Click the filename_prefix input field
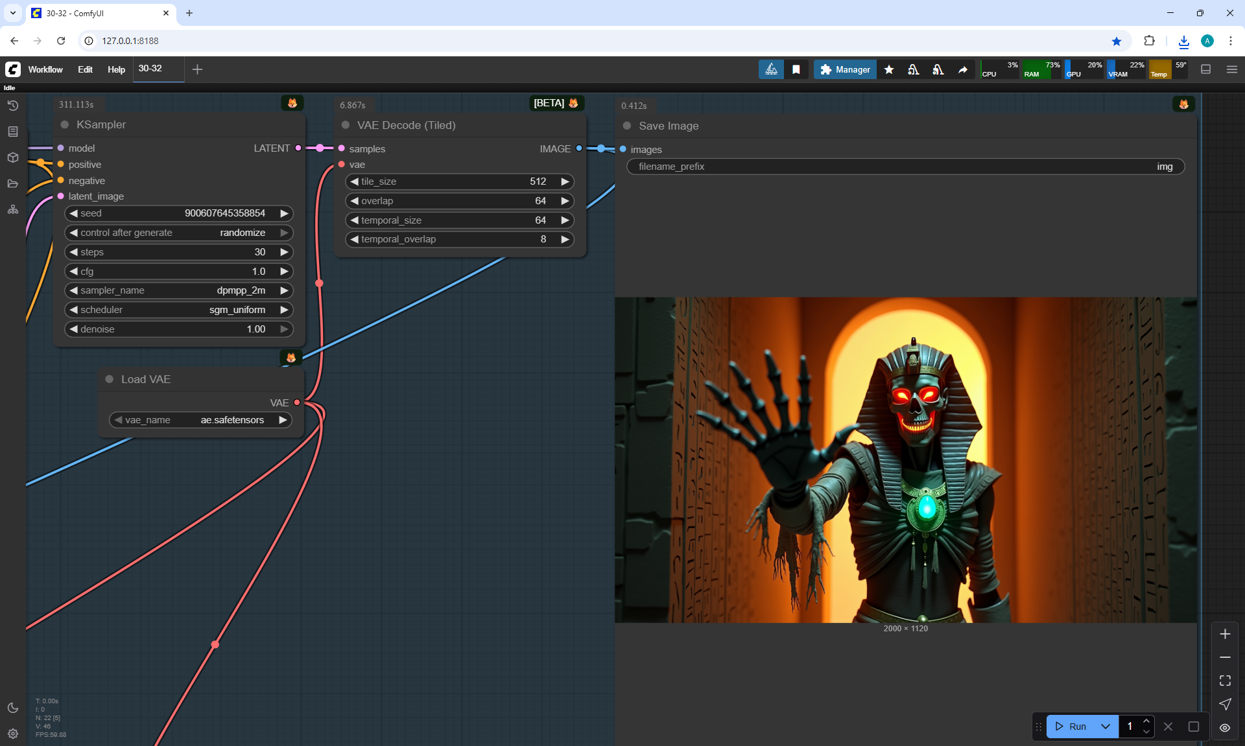The width and height of the screenshot is (1245, 746). pos(905,167)
